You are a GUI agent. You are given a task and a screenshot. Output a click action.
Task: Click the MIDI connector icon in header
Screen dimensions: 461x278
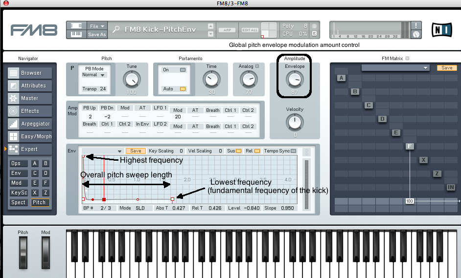415,34
